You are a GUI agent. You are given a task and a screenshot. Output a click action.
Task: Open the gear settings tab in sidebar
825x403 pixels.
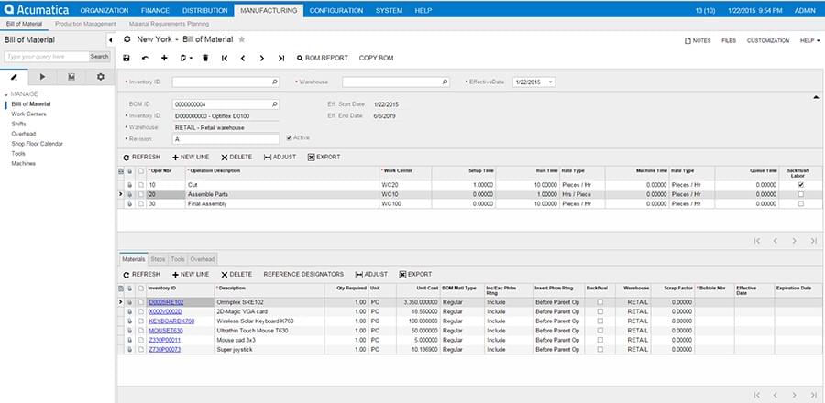pos(101,77)
